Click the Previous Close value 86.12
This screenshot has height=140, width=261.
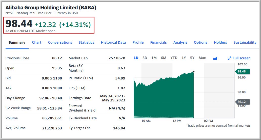[x=57, y=58]
